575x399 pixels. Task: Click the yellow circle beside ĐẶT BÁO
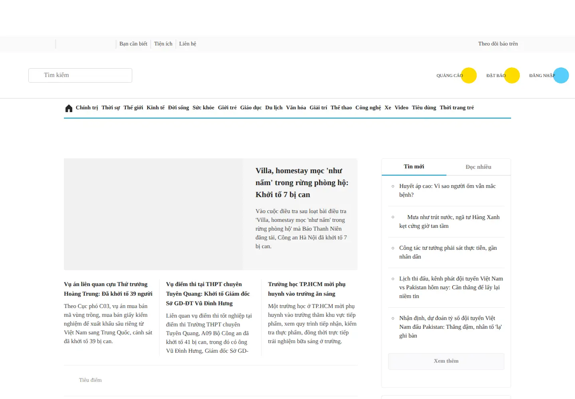tap(512, 75)
